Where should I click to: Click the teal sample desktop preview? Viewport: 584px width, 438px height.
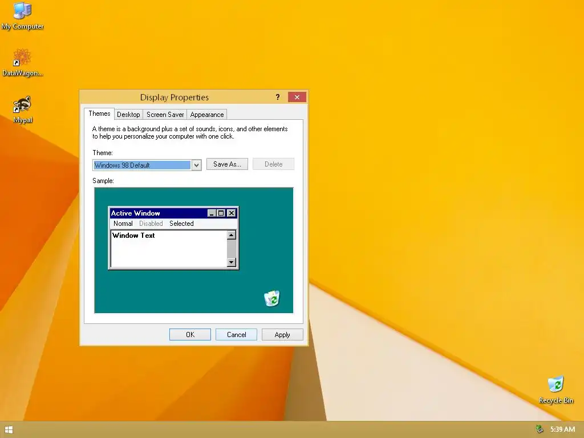pyautogui.click(x=194, y=250)
